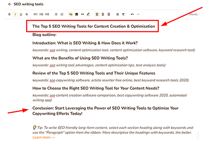
Task: Clear formatting with the toolbar icon
Action: pyautogui.click(x=123, y=14)
